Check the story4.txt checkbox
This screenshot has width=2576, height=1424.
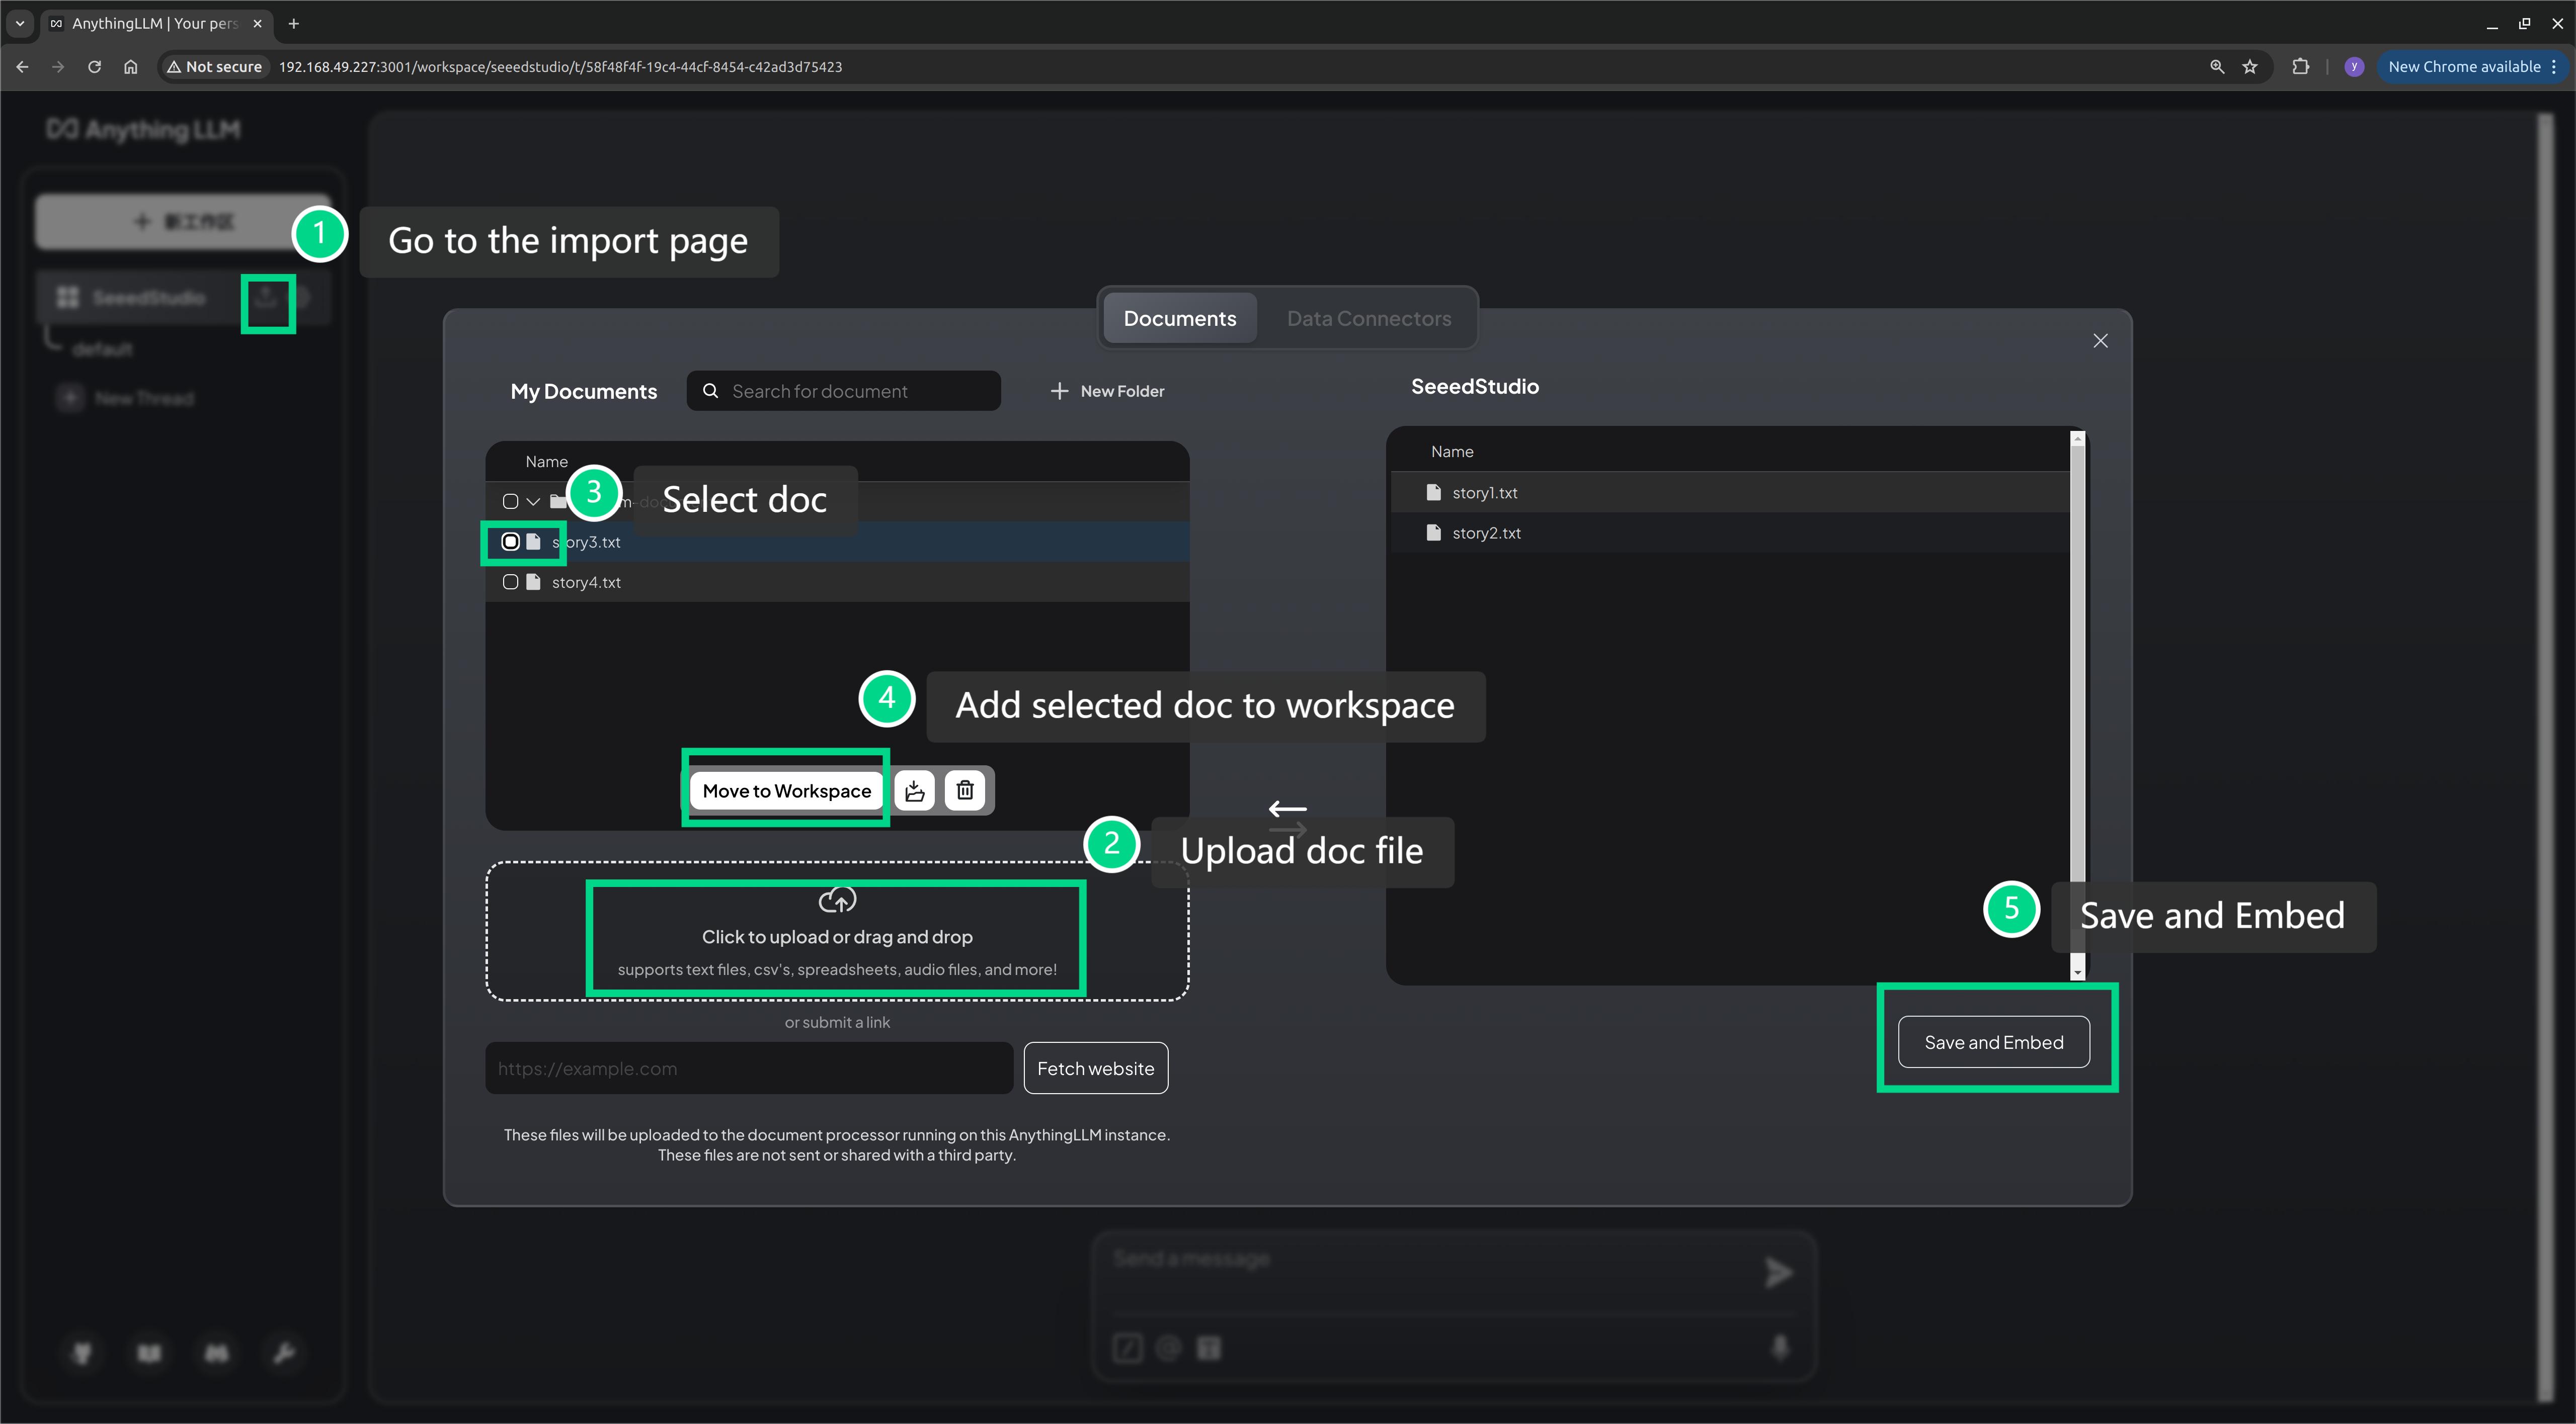tap(510, 582)
